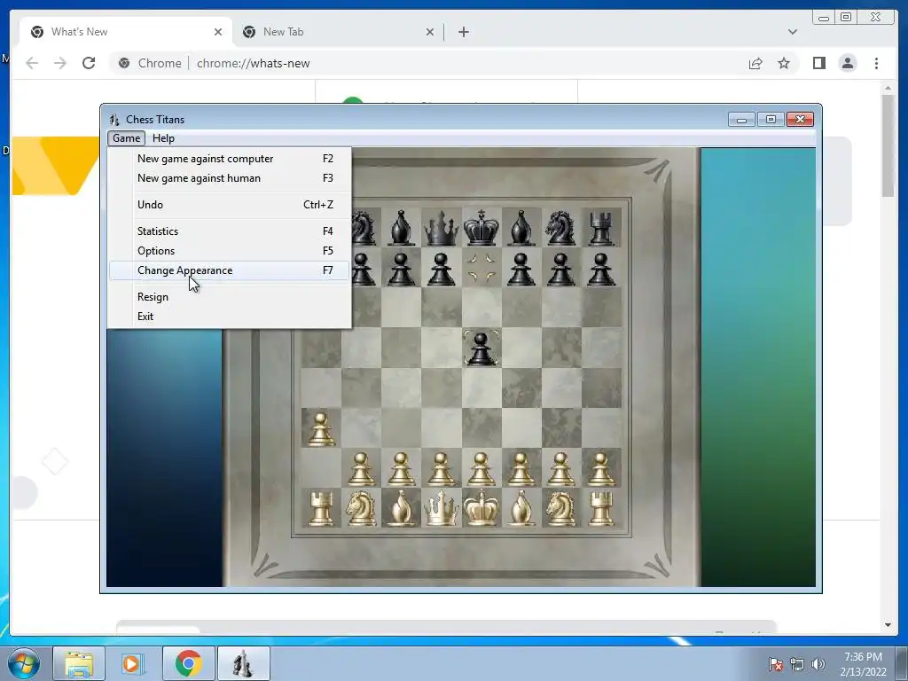Select the black bishop beside black king
Viewport: 908px width, 681px height.
[x=521, y=228]
